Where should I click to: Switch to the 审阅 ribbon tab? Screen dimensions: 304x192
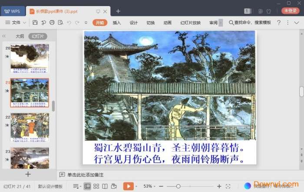pyautogui.click(x=213, y=23)
